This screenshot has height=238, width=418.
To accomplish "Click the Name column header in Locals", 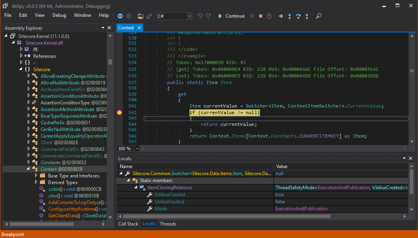I will pyautogui.click(x=195, y=166).
